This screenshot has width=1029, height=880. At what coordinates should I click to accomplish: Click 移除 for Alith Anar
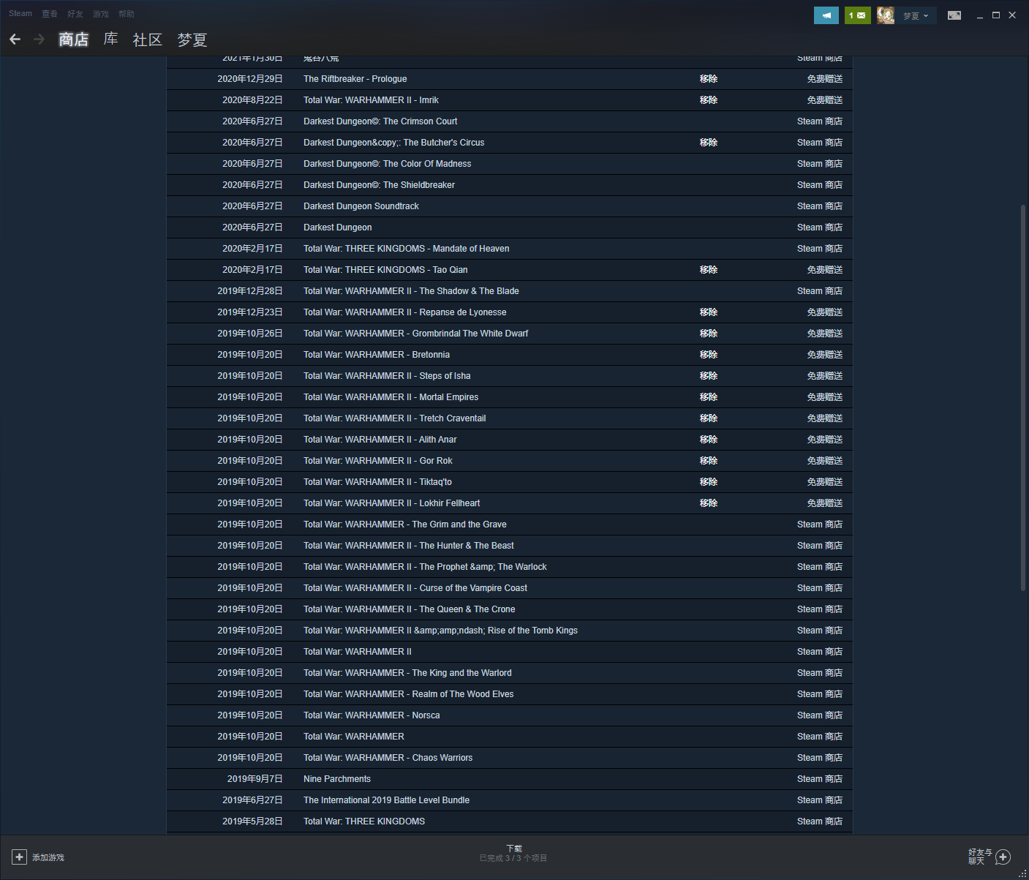[x=709, y=440]
